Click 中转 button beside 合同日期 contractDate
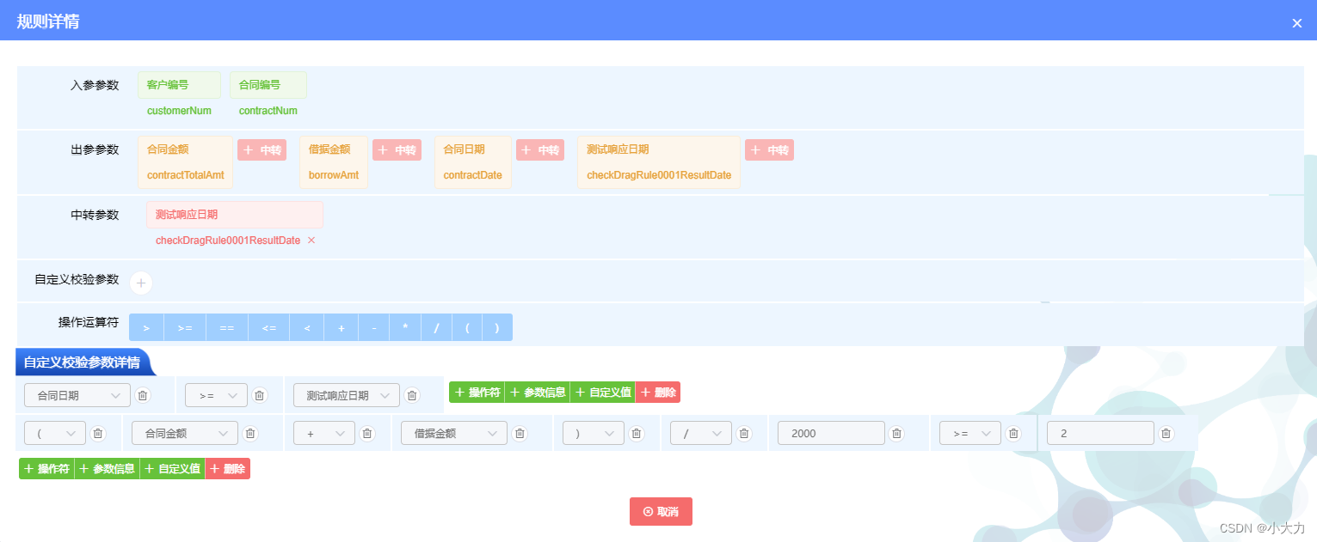Viewport: 1317px width, 542px height. (x=540, y=150)
